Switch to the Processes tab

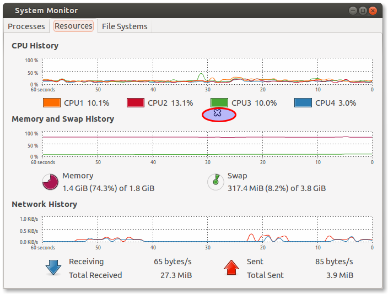pyautogui.click(x=26, y=26)
